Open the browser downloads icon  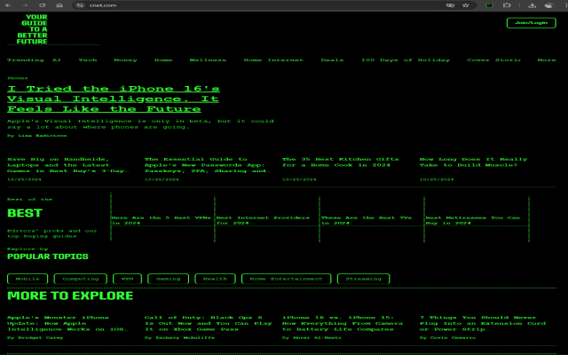point(532,5)
